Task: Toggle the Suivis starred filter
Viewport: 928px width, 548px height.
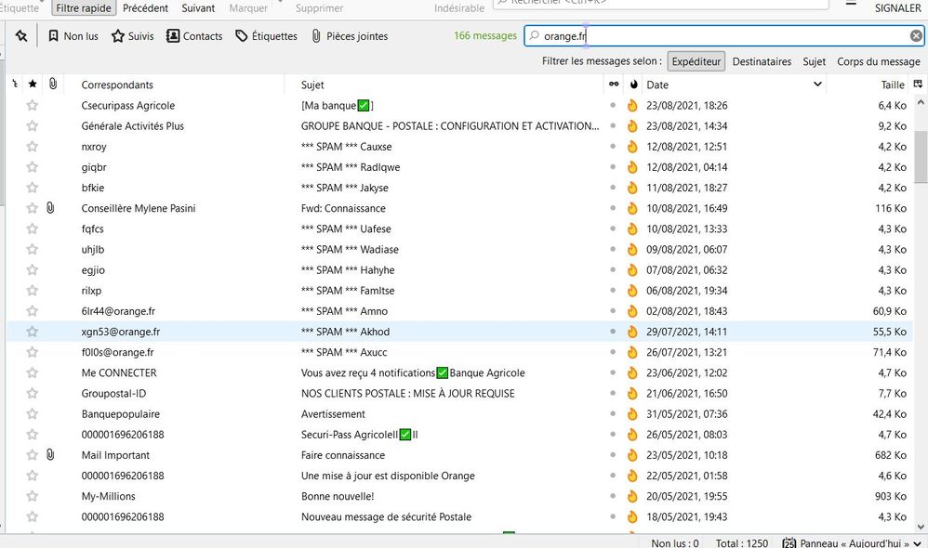Action: [x=132, y=36]
